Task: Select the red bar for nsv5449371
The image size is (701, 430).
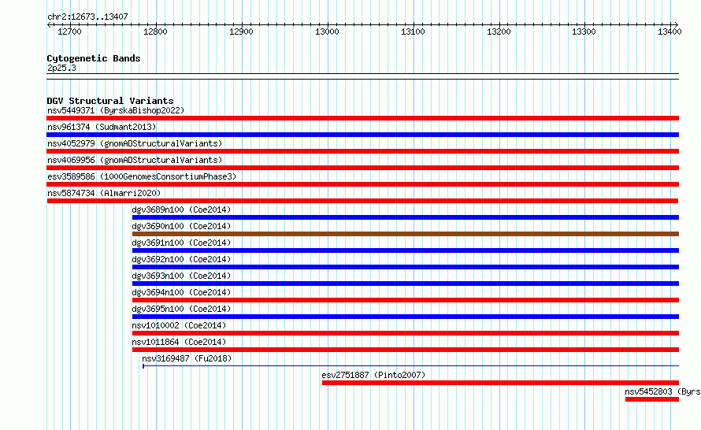Action: point(362,118)
